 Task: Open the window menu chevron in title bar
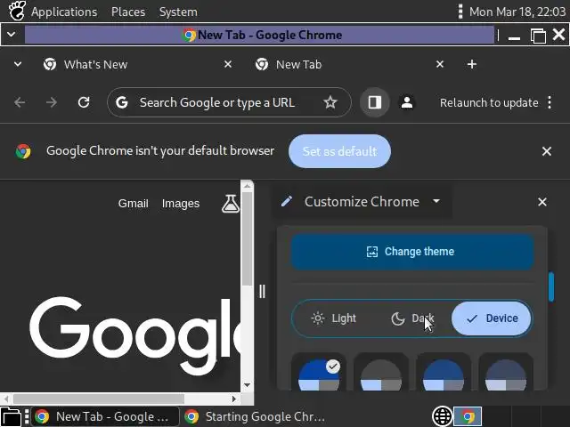(x=12, y=35)
